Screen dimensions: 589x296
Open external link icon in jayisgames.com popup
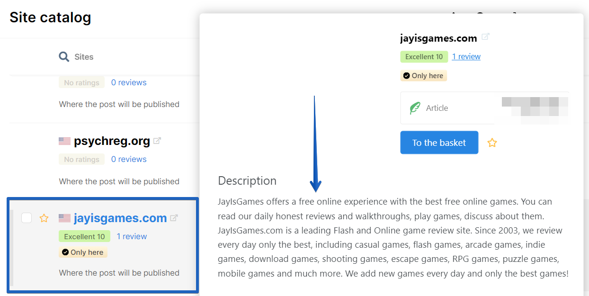point(485,36)
